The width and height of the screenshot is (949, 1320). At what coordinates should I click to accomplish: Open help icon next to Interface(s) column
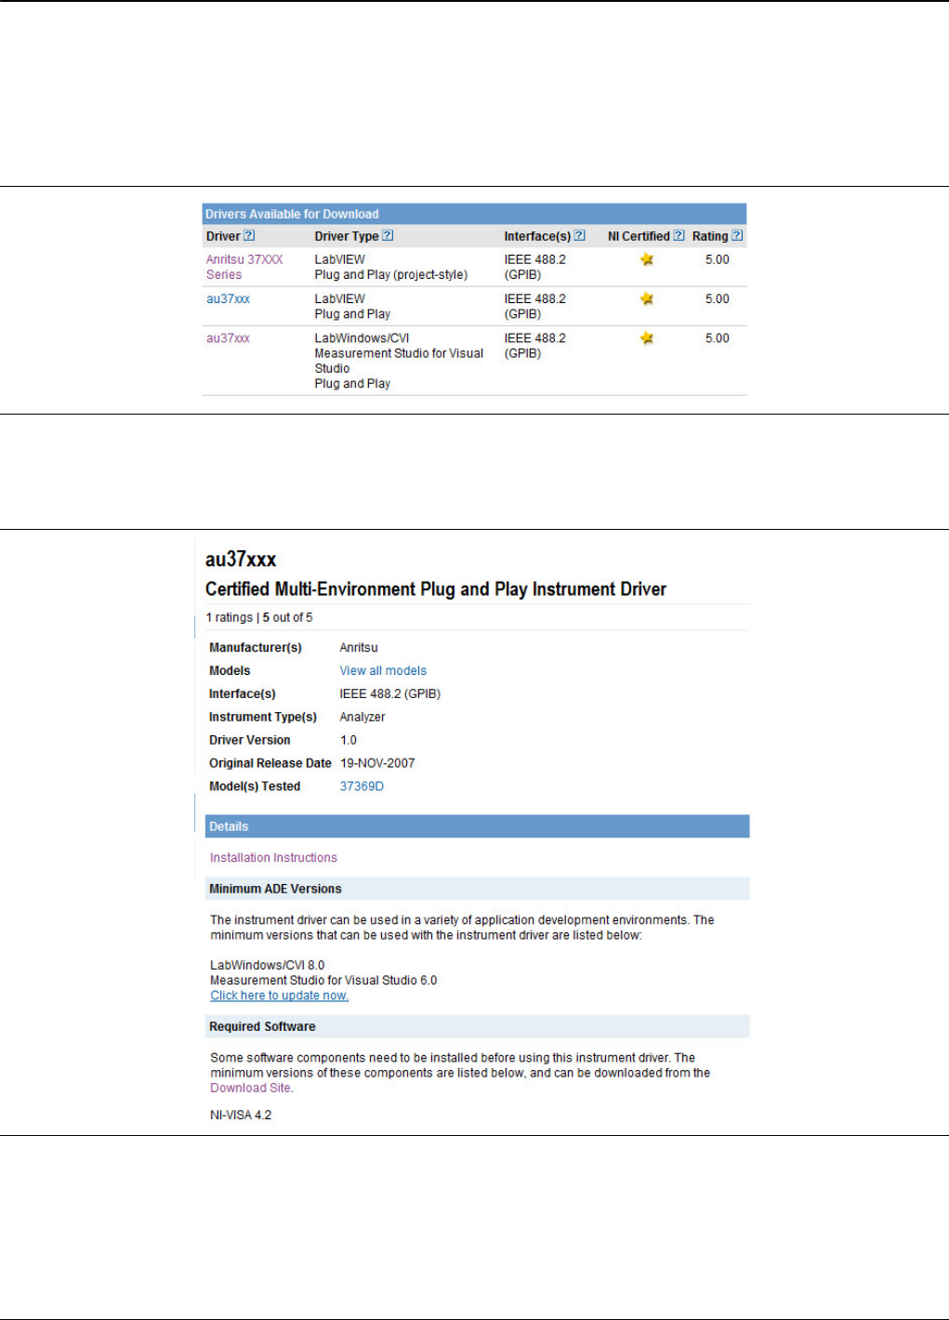(x=579, y=236)
